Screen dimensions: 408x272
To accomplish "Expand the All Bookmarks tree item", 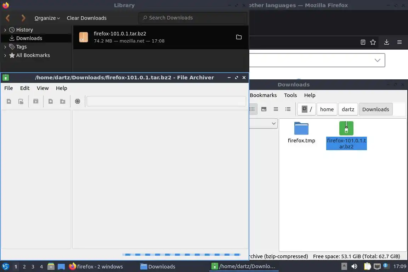I will (5, 56).
